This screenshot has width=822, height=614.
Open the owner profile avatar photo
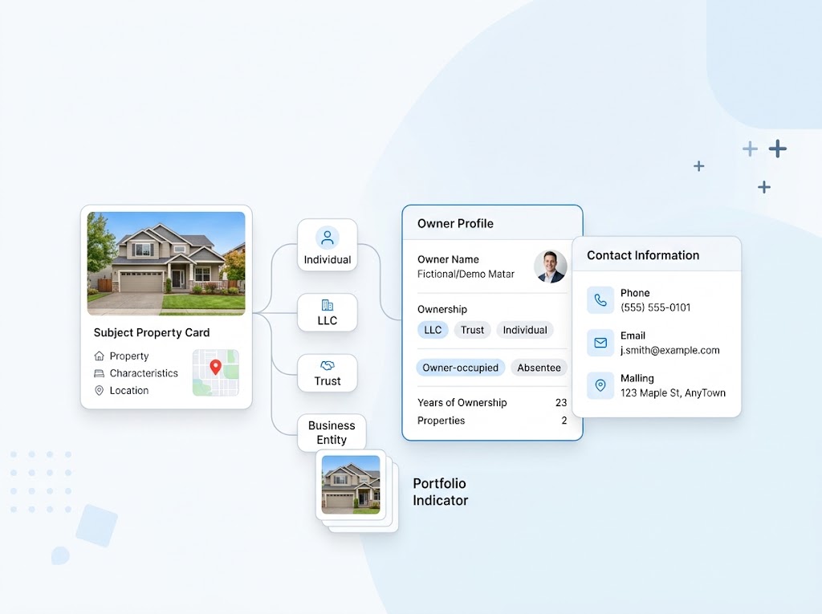click(x=550, y=266)
